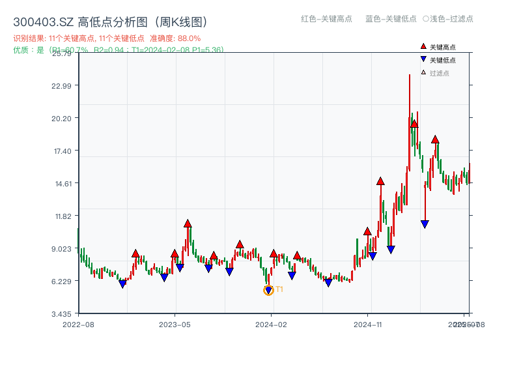The image size is (521, 391).
Task: Select the blue 关键低点 triangle in the legend
Action: click(422, 58)
